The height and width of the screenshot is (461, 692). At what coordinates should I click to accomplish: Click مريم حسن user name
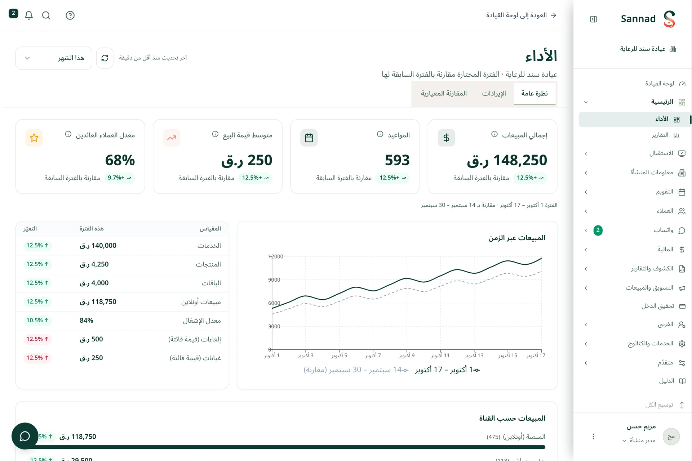point(641,427)
